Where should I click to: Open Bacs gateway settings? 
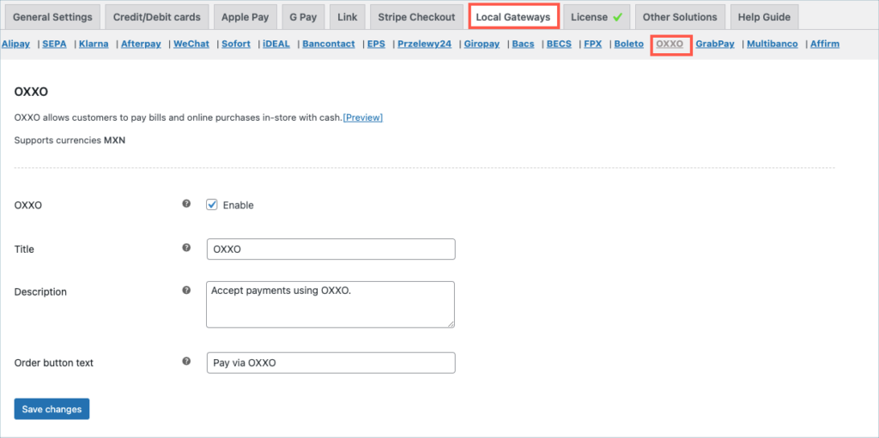(523, 44)
